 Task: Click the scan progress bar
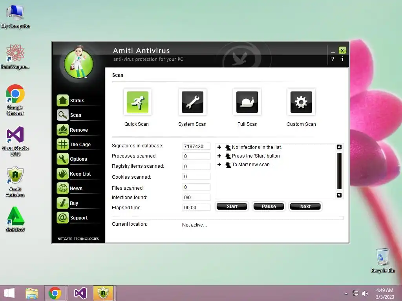(x=228, y=218)
